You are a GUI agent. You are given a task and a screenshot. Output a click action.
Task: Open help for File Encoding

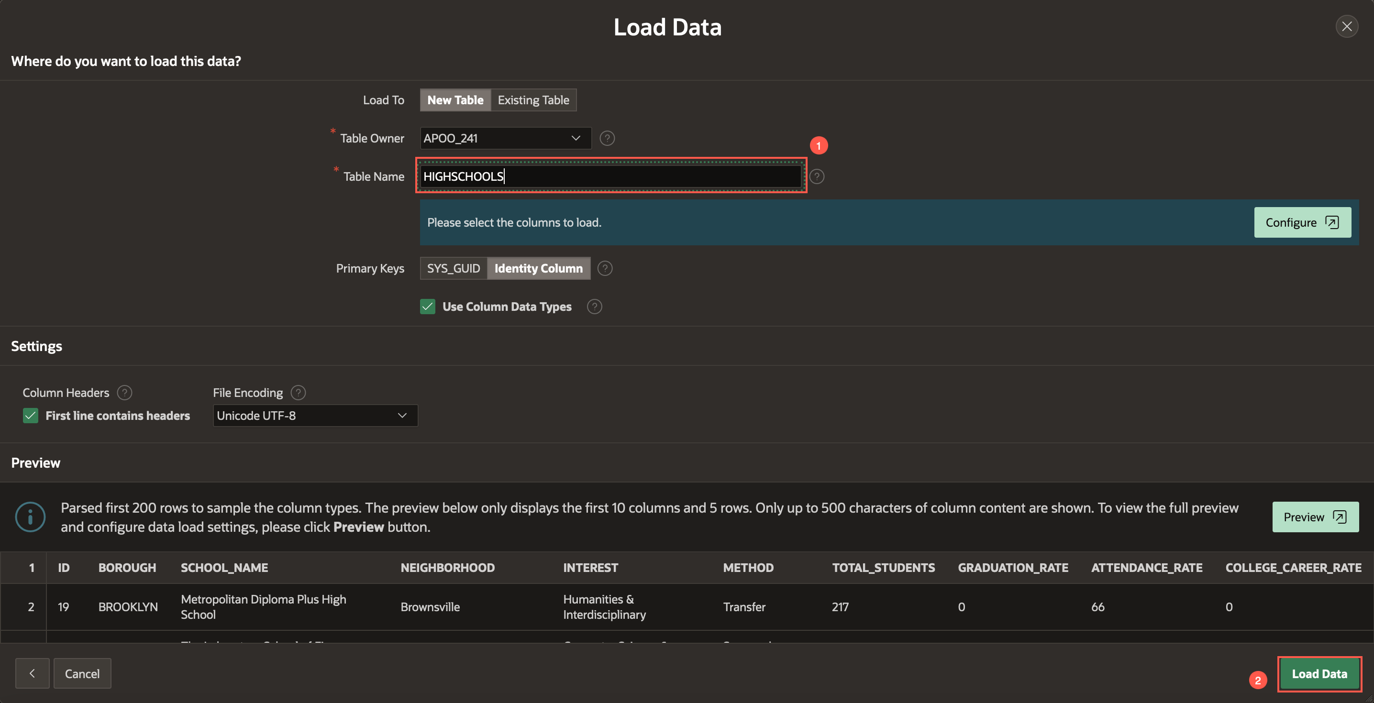click(x=298, y=393)
